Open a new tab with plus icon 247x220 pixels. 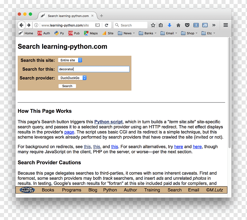(101, 16)
